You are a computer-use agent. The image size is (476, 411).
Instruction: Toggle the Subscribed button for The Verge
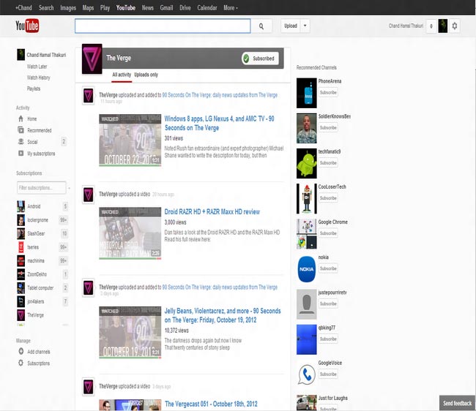(x=260, y=59)
